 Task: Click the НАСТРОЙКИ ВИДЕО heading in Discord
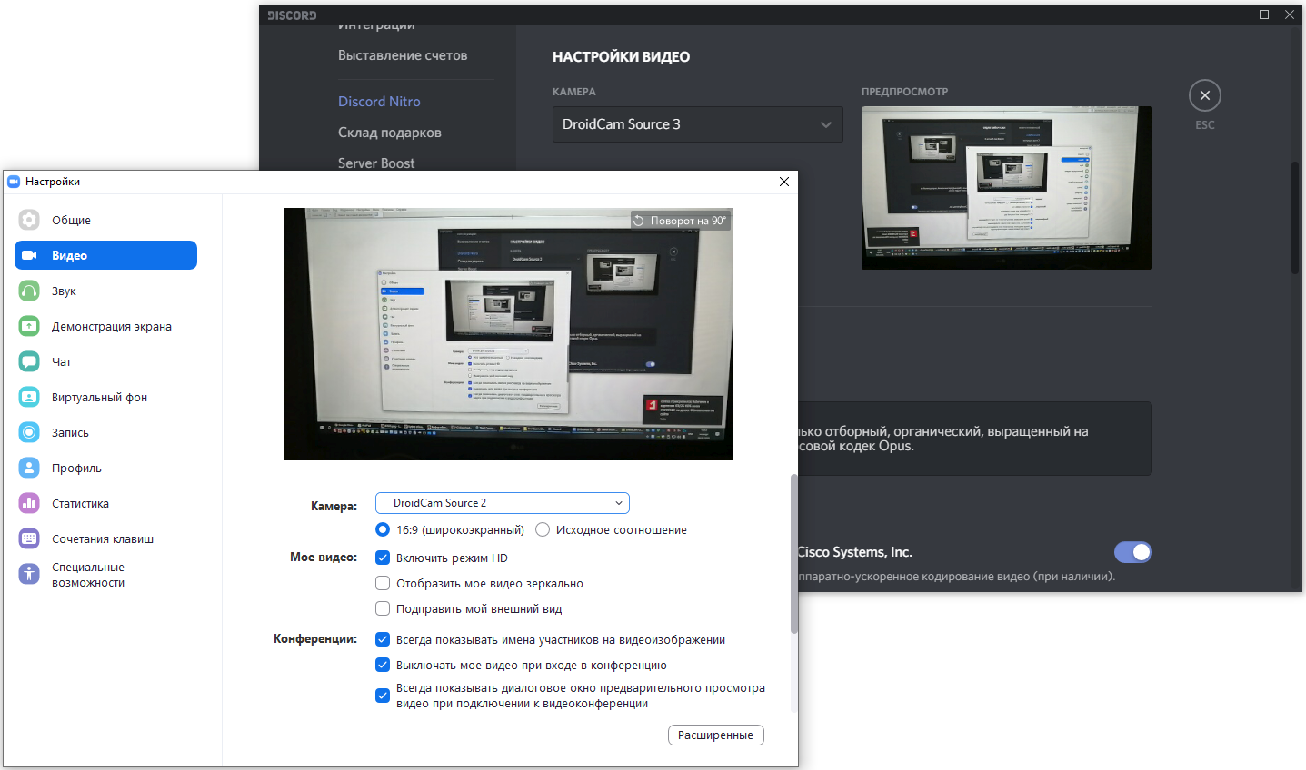621,57
